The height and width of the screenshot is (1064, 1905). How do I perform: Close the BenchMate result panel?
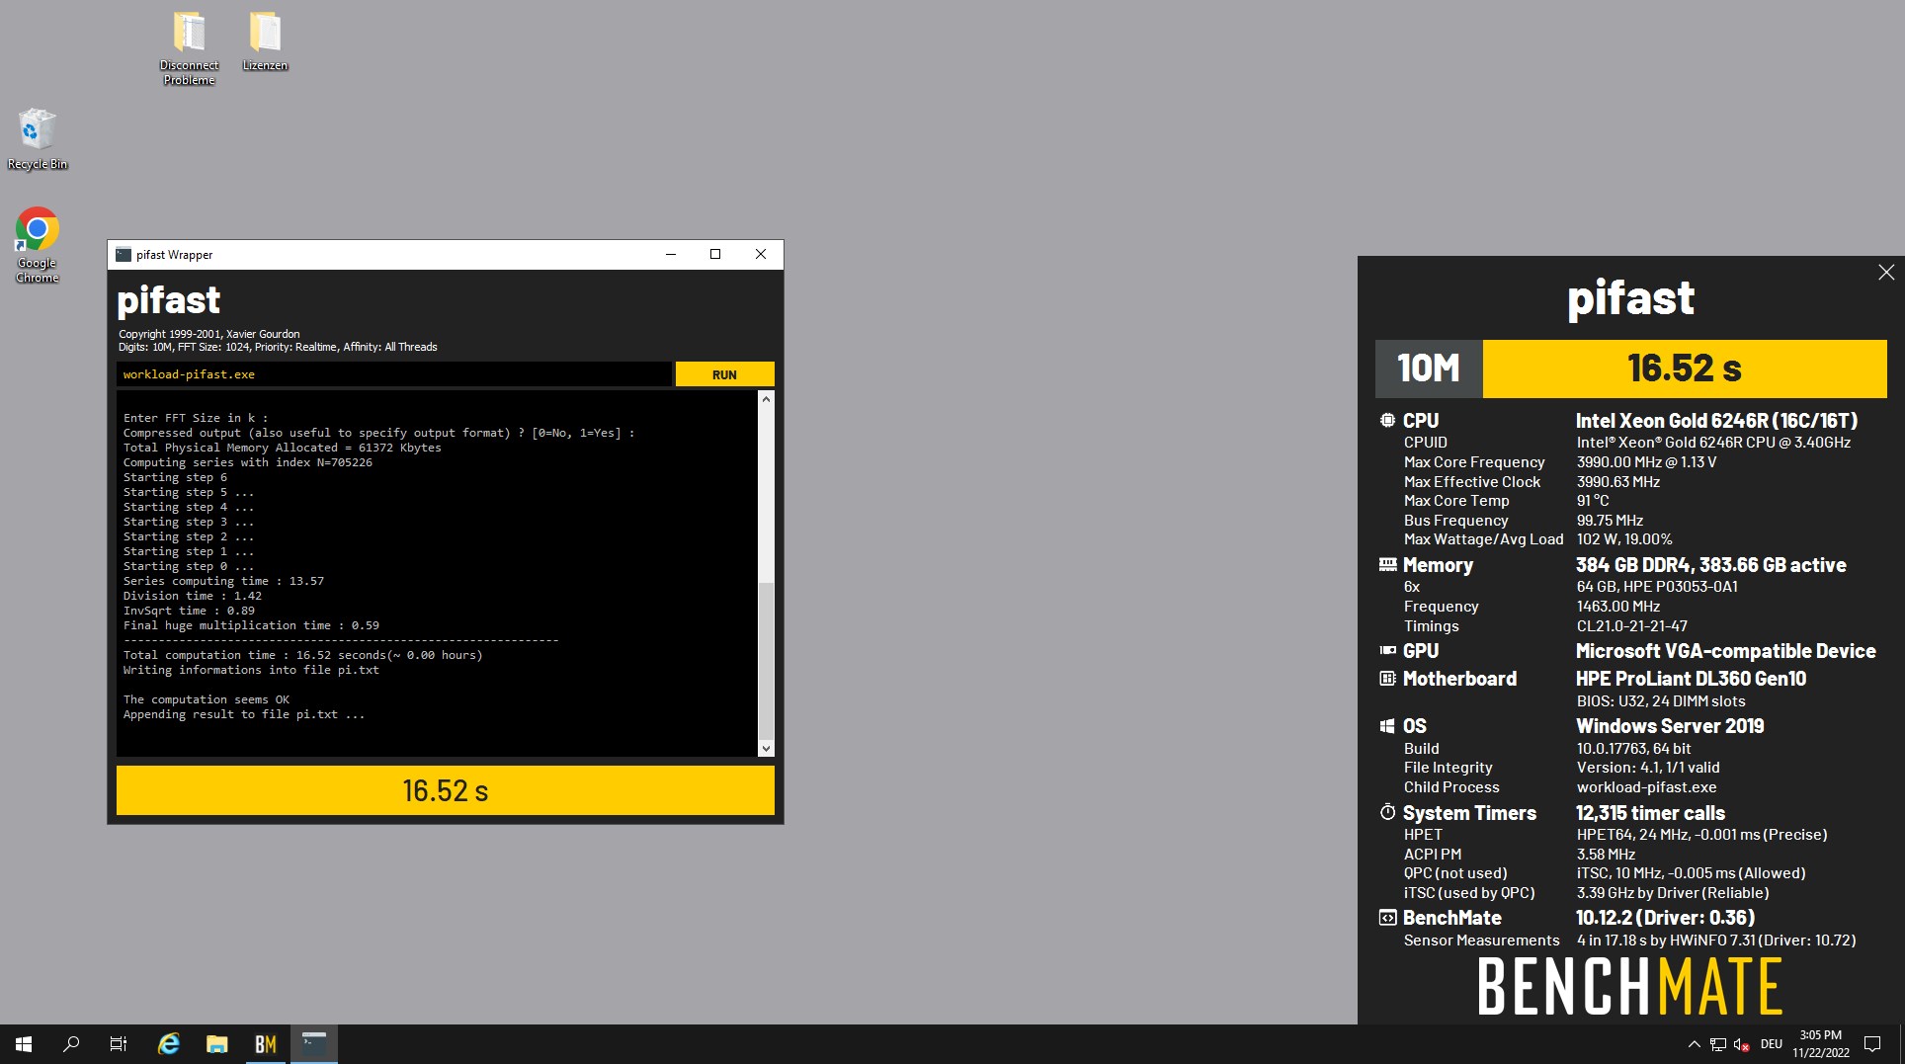pyautogui.click(x=1886, y=273)
